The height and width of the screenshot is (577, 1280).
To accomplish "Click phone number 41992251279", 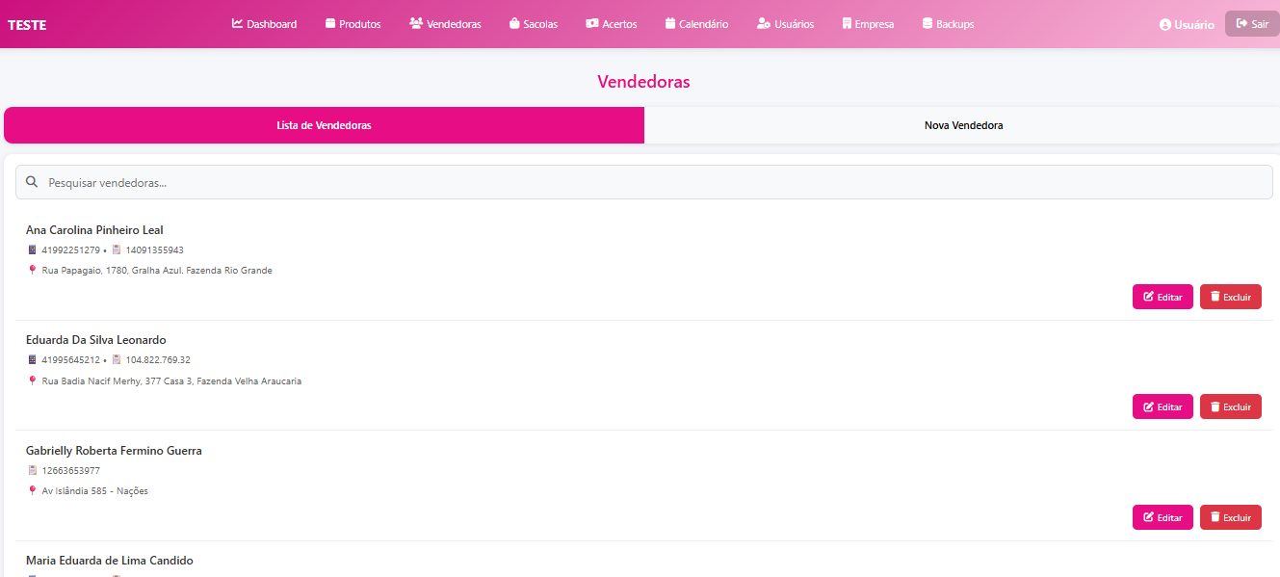I will pyautogui.click(x=70, y=250).
